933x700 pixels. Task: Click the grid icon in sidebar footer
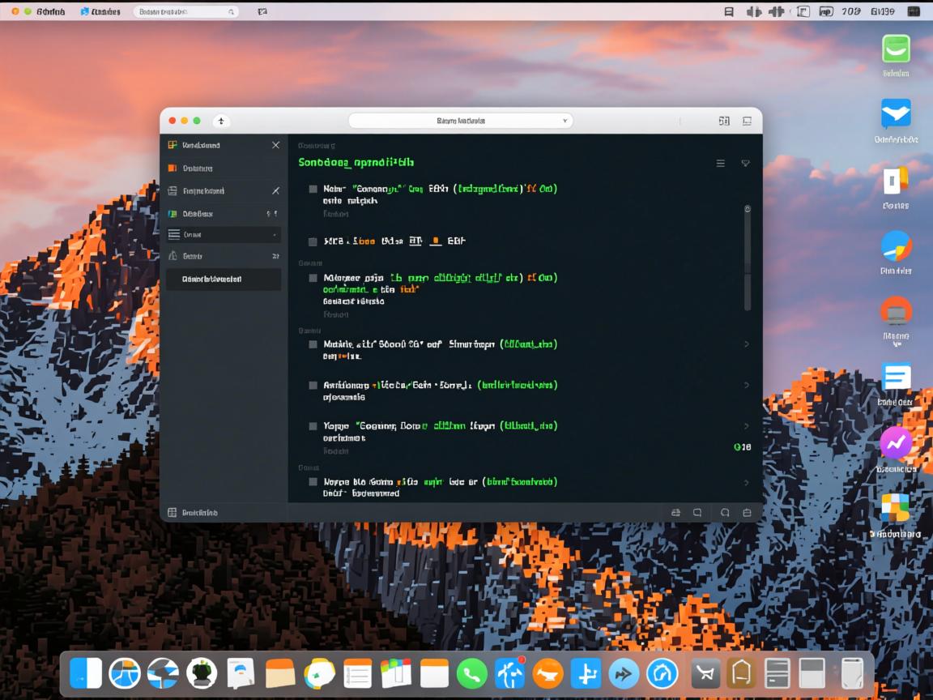172,513
